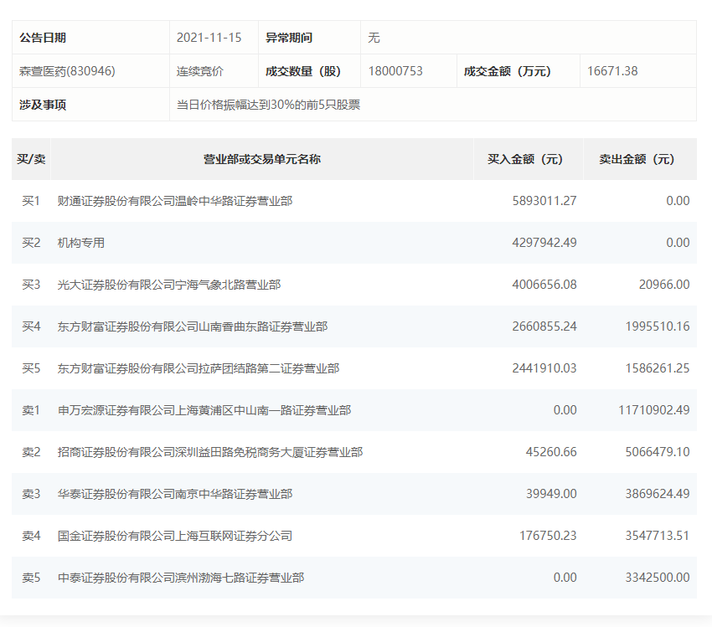Open 中泰证券滨州渤海七路证券营业部 entry
The width and height of the screenshot is (712, 627).
pos(180,578)
